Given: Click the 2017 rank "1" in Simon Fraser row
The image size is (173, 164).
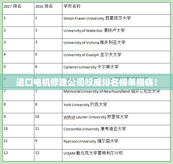Looking at the screenshot, I should (x=5, y=18).
